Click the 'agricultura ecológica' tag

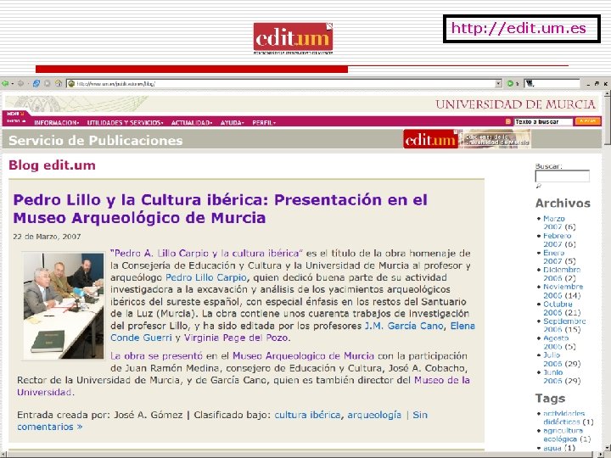[563, 434]
